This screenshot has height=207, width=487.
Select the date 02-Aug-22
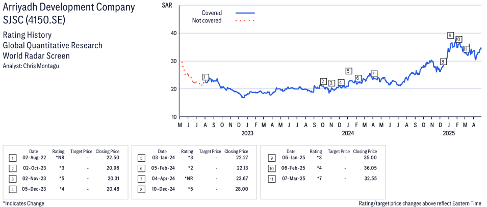(x=34, y=158)
